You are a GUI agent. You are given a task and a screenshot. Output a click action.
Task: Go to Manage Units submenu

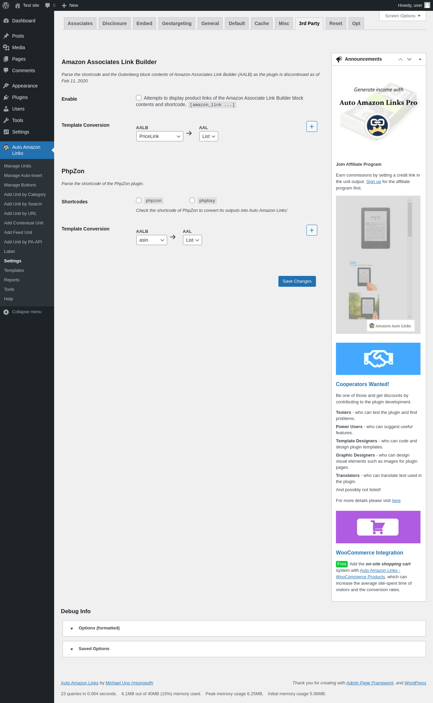(18, 166)
